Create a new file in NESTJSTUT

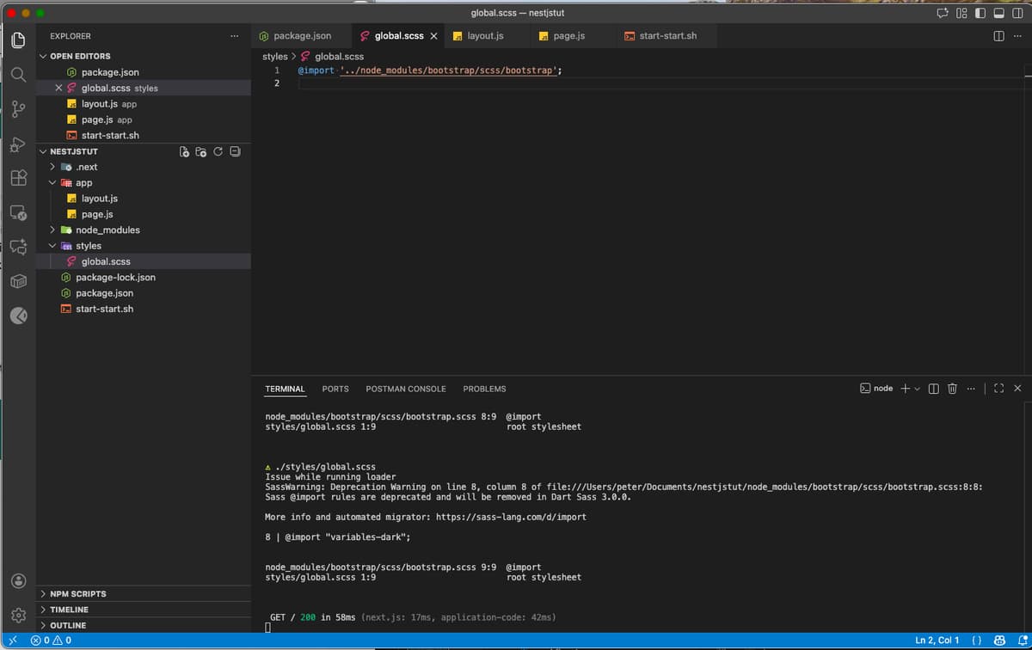(184, 151)
